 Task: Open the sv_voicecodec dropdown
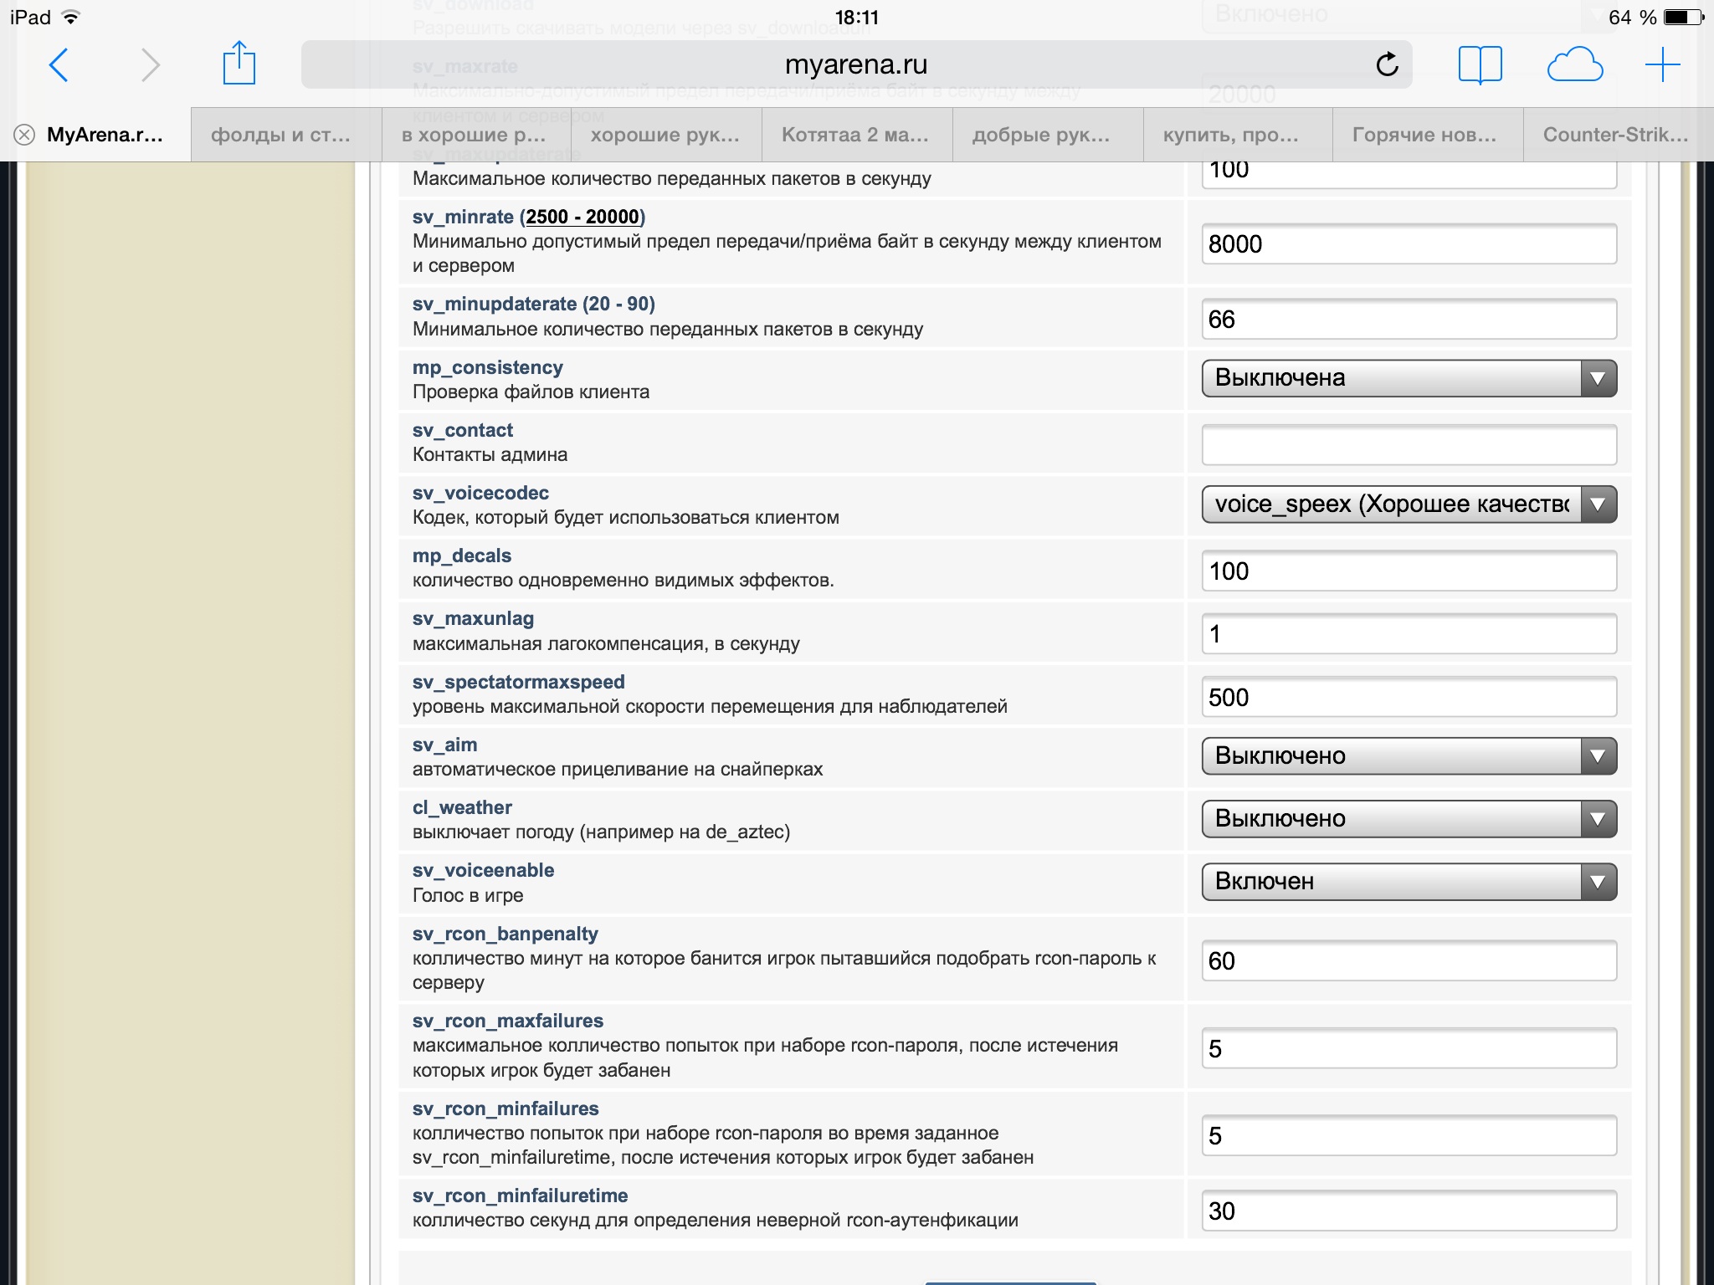(x=1409, y=504)
